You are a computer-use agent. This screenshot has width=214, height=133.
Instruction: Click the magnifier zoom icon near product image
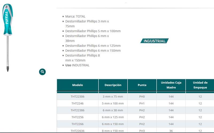pyautogui.click(x=42, y=72)
